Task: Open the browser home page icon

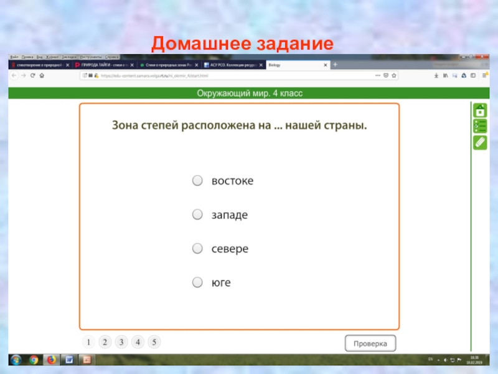Action: click(42, 75)
